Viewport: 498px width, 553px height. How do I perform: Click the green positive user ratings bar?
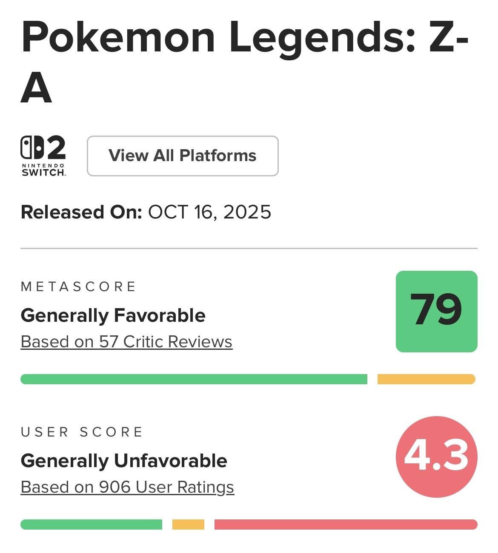[91, 525]
